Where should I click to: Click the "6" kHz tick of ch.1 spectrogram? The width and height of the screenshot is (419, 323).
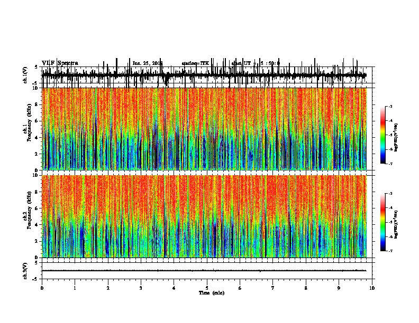[x=37, y=121]
